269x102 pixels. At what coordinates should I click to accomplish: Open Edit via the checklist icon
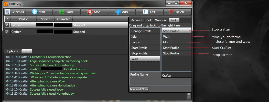point(145,12)
